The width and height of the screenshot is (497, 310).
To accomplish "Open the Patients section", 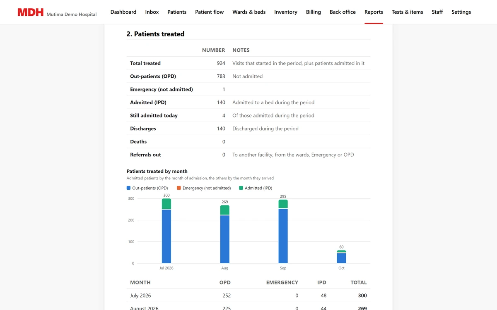I will (x=177, y=12).
